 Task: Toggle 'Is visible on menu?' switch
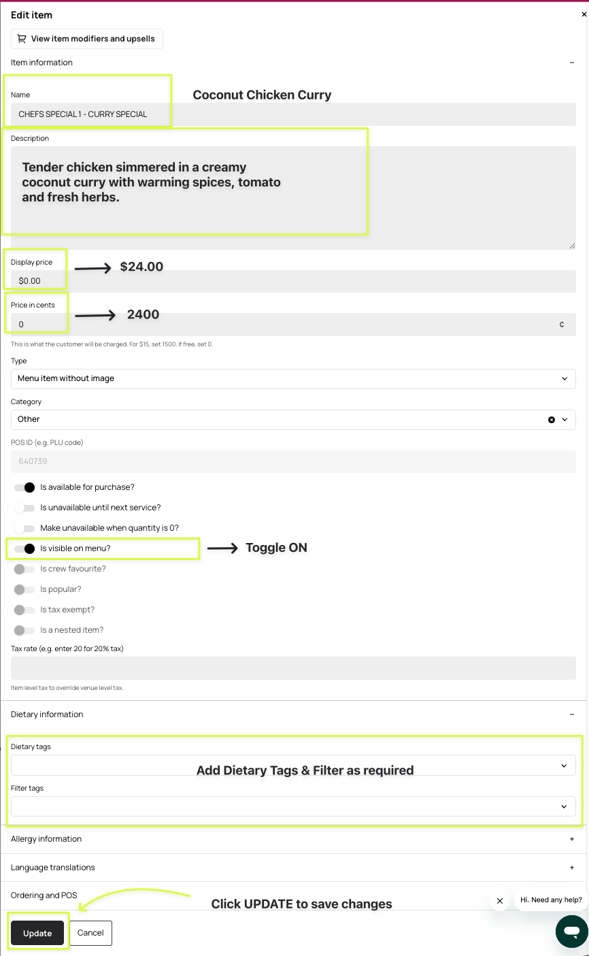tap(24, 548)
